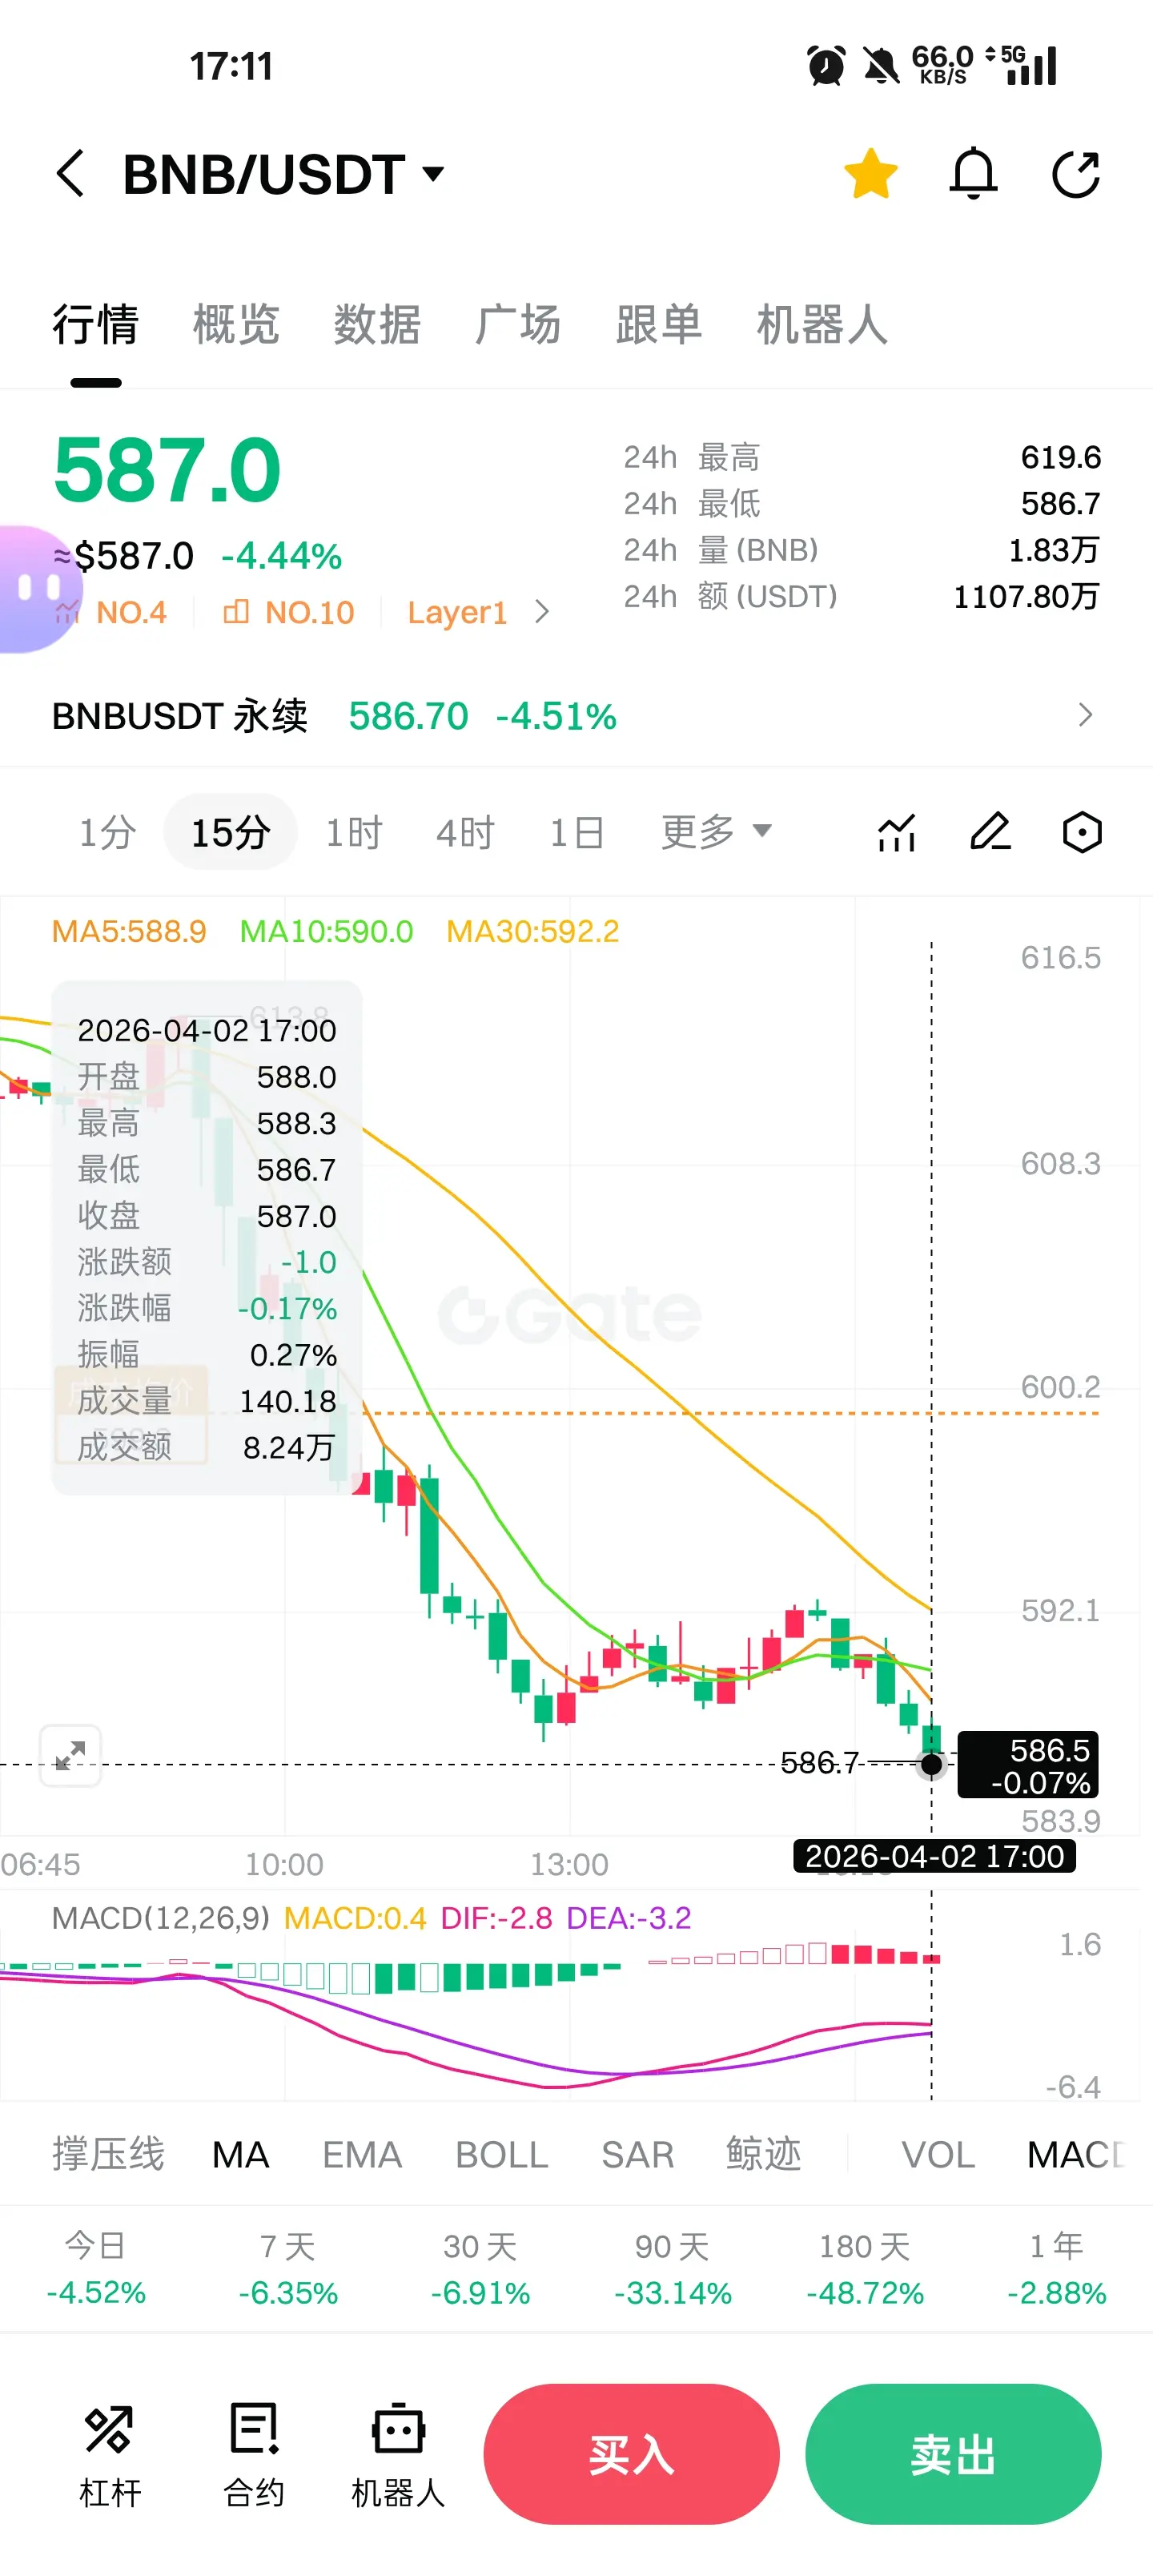Tap the 1年 -2.88% performance cell

(1056, 2269)
